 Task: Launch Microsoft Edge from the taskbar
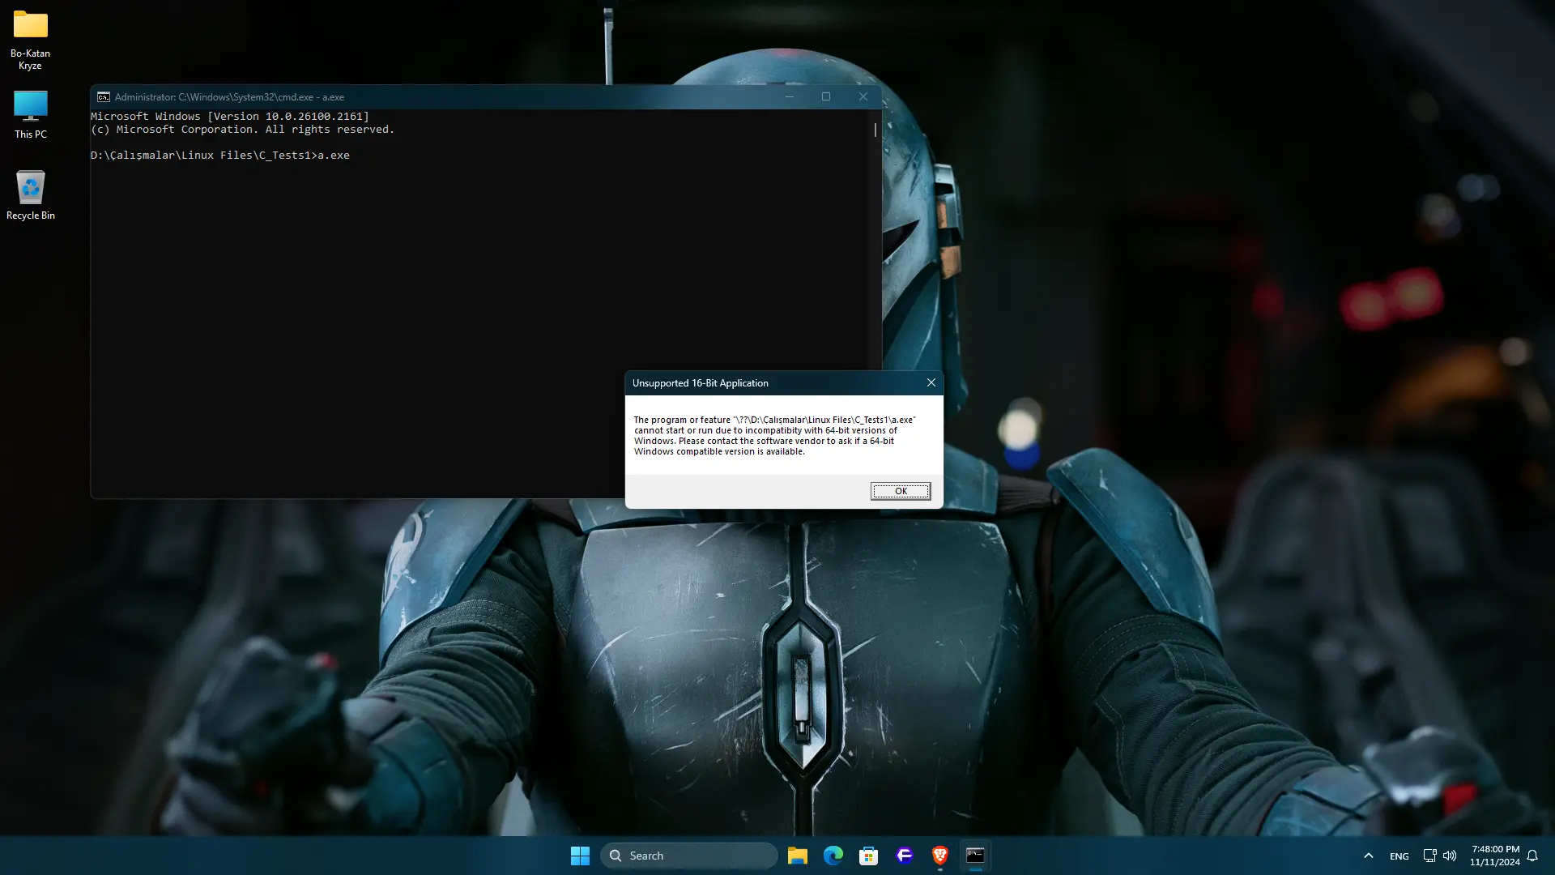tap(833, 856)
